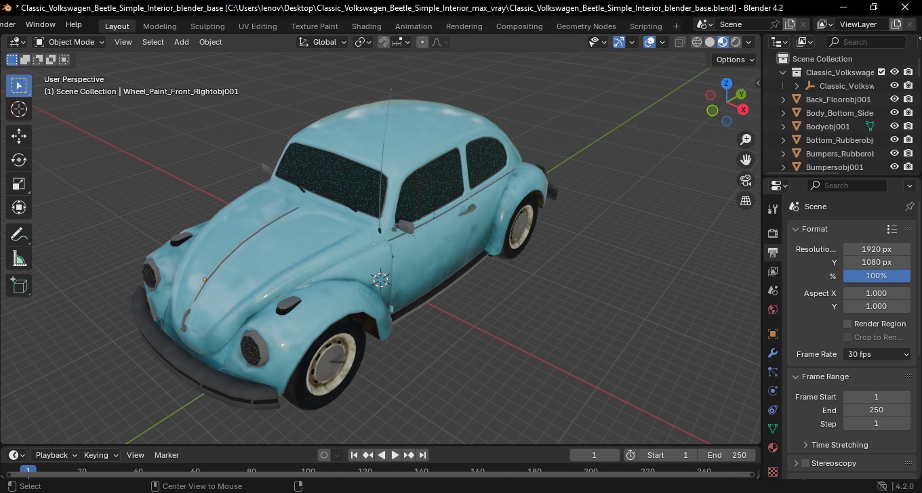Screen dimensions: 922x493
Task: Open the Options dropdown in viewport
Action: click(x=736, y=60)
